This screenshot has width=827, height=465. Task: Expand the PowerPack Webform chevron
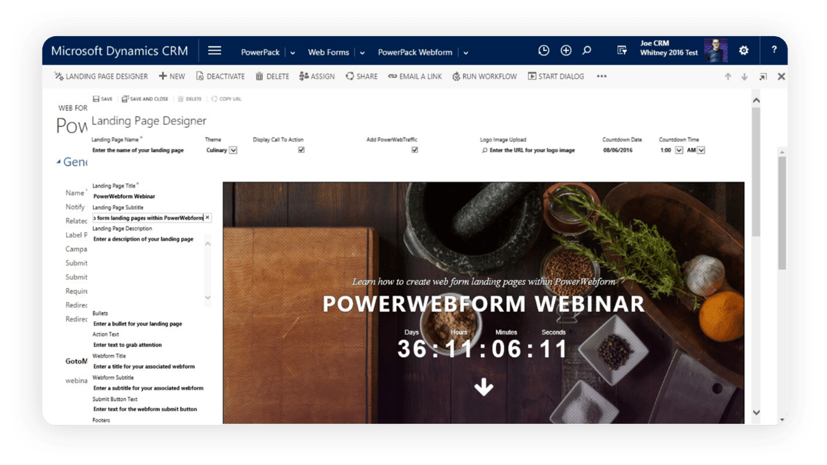(x=466, y=53)
